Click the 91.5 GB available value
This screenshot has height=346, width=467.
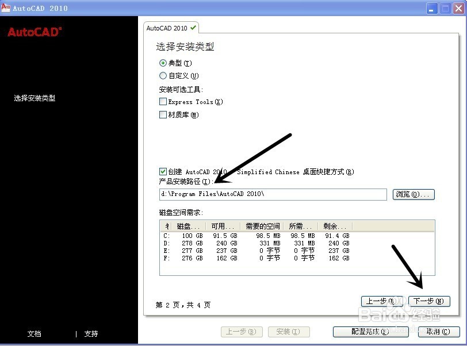click(x=225, y=236)
